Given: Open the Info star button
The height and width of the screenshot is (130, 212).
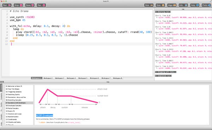Looking at the screenshot, I should 183,5.
